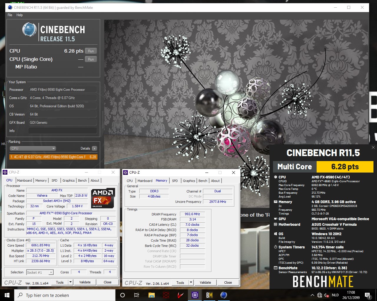The height and width of the screenshot is (301, 377).
Task: Open About tab in left CPU-Z
Action: [95, 180]
